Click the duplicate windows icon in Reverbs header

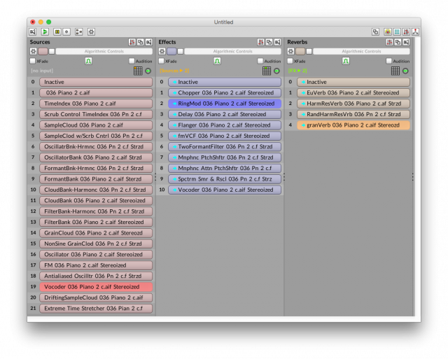398,42
